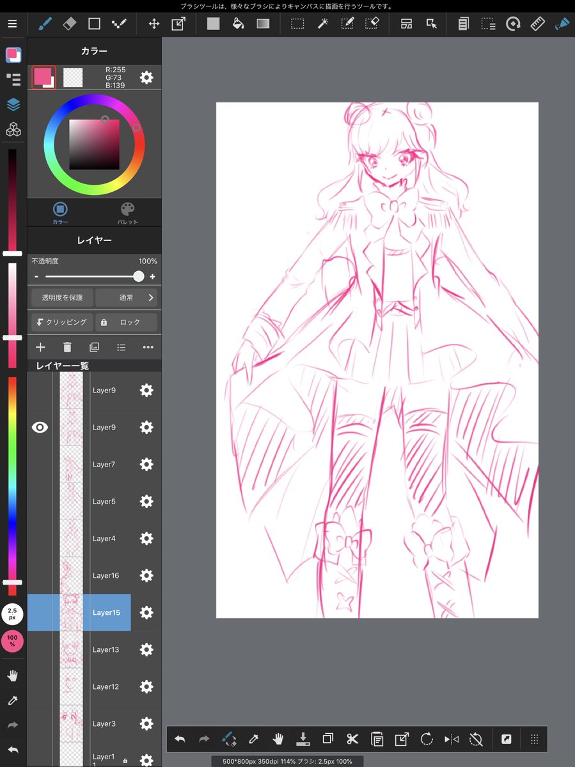Toggle the ロック layer lock button

coord(126,322)
